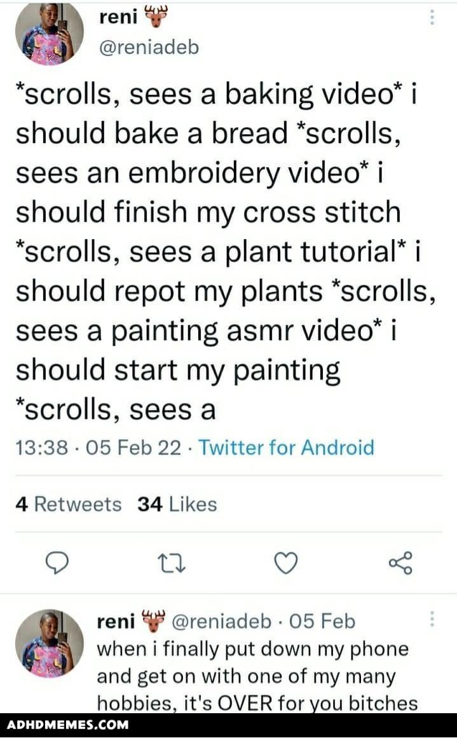Click the reni display name at top
457x738 pixels.
[x=119, y=18]
